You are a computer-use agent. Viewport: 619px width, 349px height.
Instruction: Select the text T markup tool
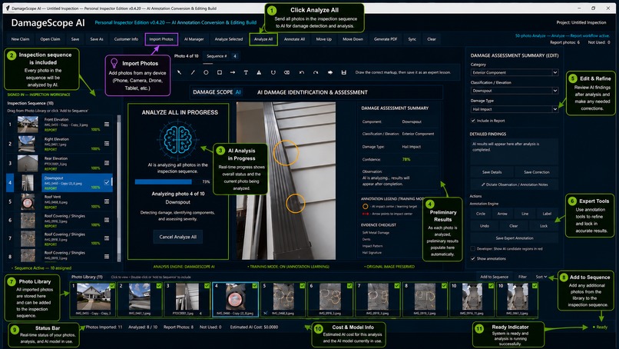[246, 73]
